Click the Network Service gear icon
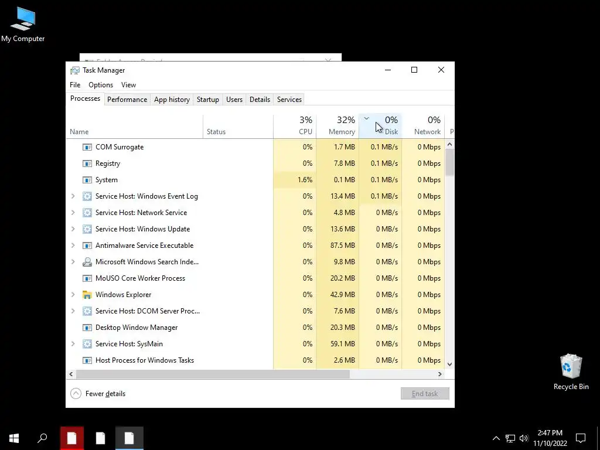The height and width of the screenshot is (450, 600). click(x=87, y=213)
